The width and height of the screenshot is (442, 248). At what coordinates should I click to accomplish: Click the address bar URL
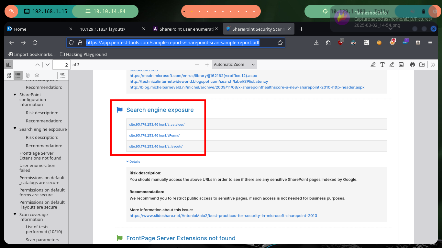173,43
